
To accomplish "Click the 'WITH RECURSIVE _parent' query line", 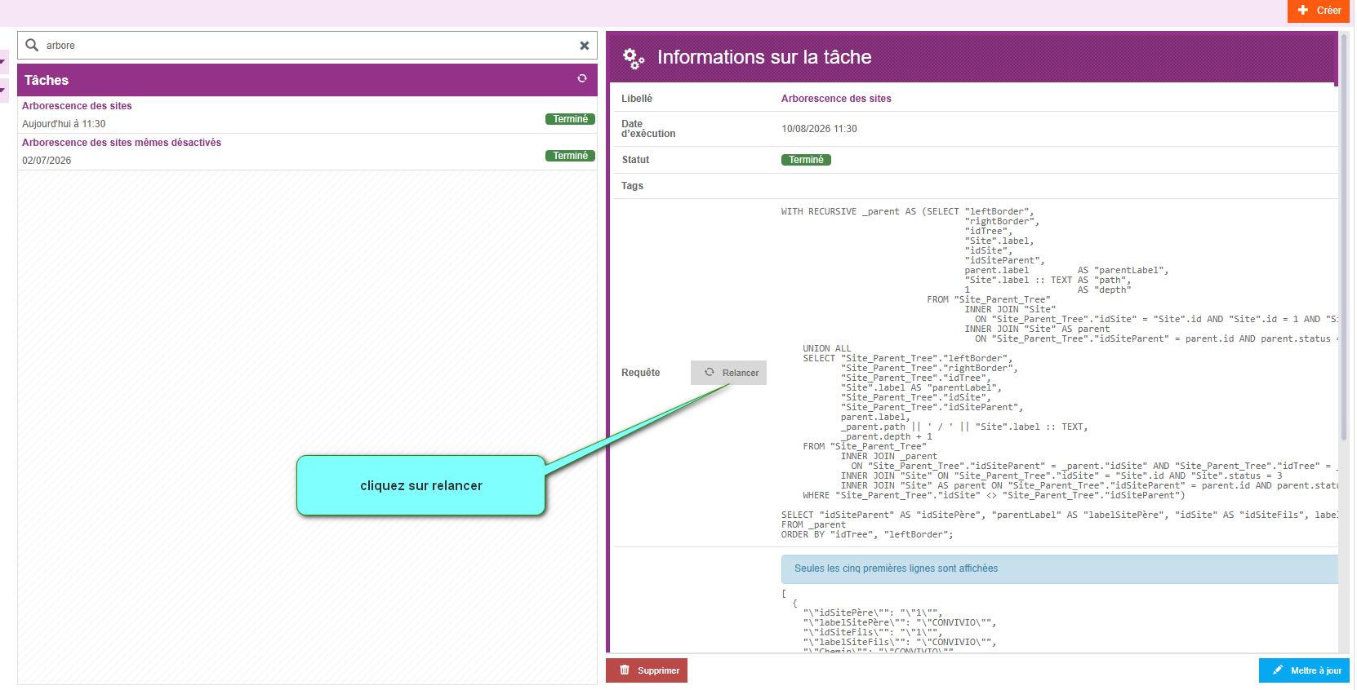I will click(907, 211).
